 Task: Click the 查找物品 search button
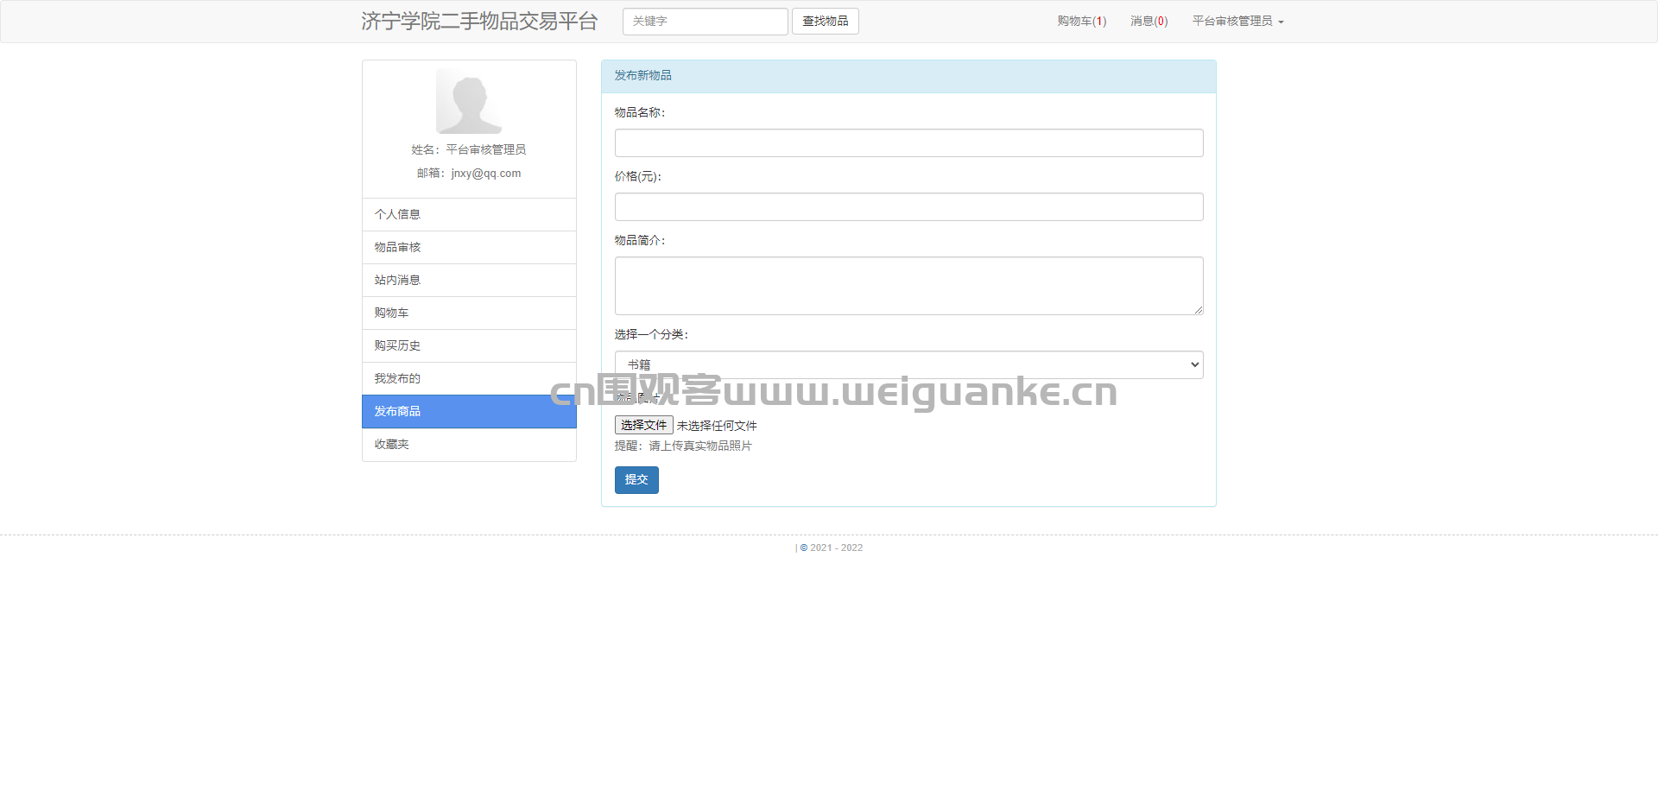click(x=825, y=21)
